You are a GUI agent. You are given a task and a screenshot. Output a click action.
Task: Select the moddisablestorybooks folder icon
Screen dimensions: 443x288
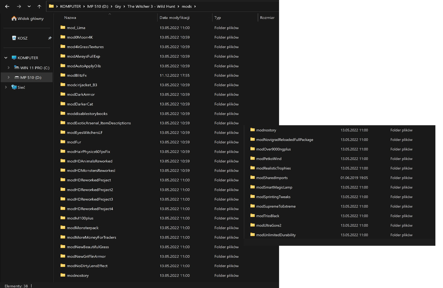click(63, 113)
